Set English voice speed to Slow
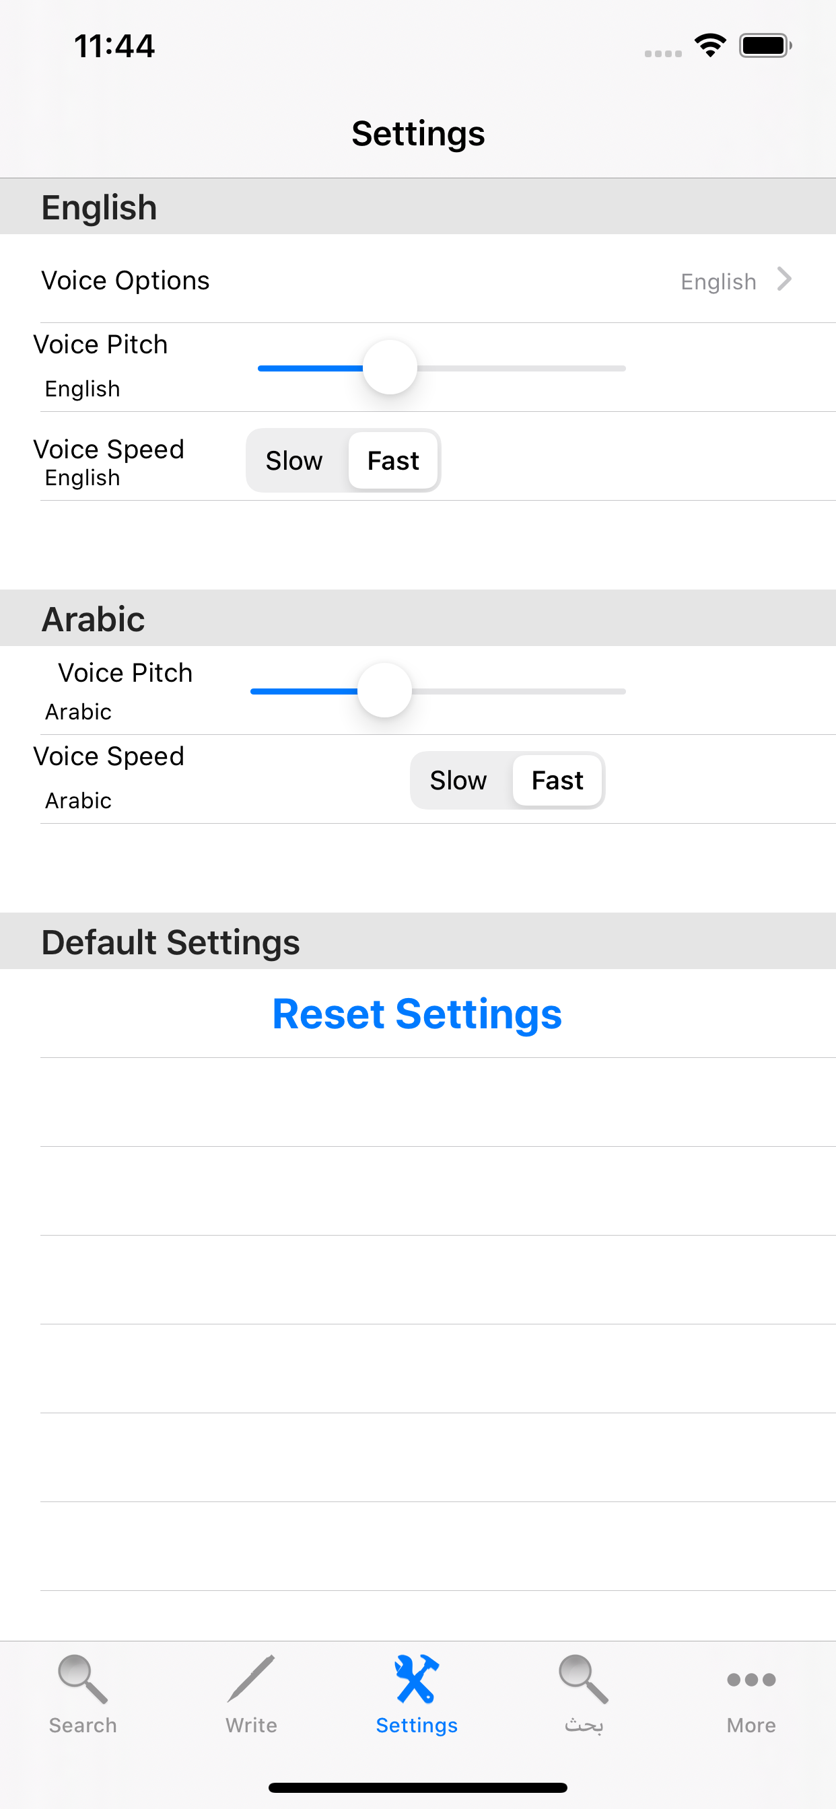 pos(294,461)
